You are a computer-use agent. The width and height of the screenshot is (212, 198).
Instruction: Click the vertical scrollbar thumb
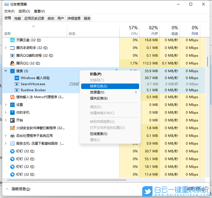coord(208,61)
